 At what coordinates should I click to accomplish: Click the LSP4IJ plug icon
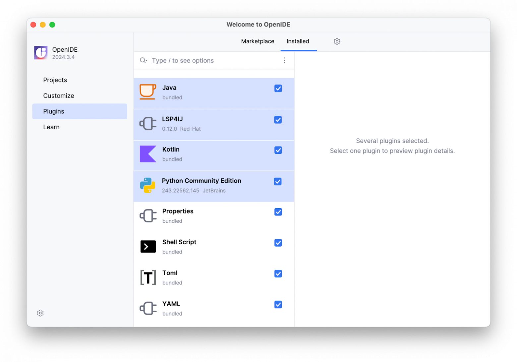click(148, 124)
